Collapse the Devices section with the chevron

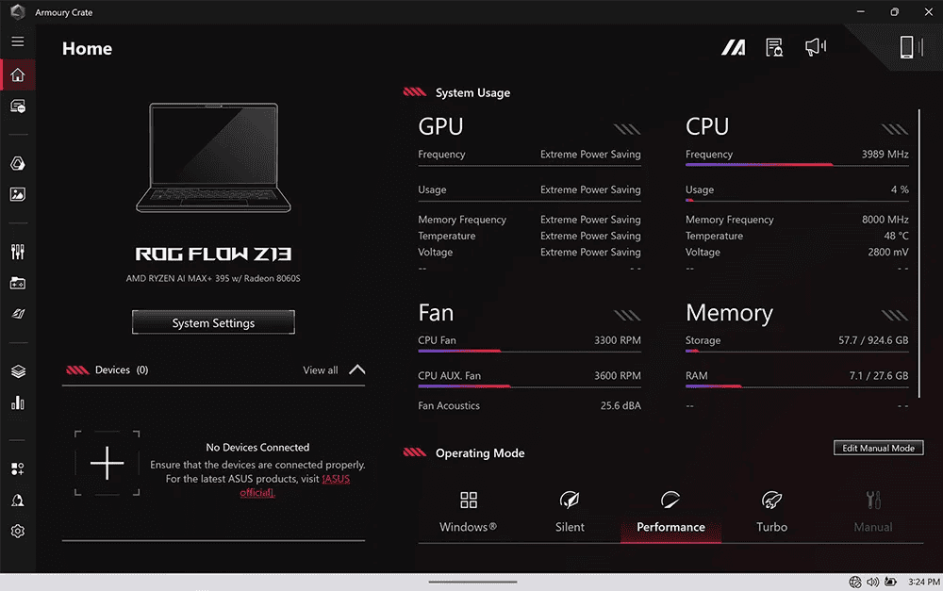[x=357, y=369]
